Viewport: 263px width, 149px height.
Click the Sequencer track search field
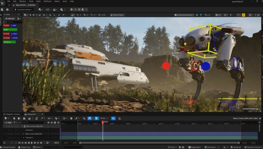coord(32,123)
